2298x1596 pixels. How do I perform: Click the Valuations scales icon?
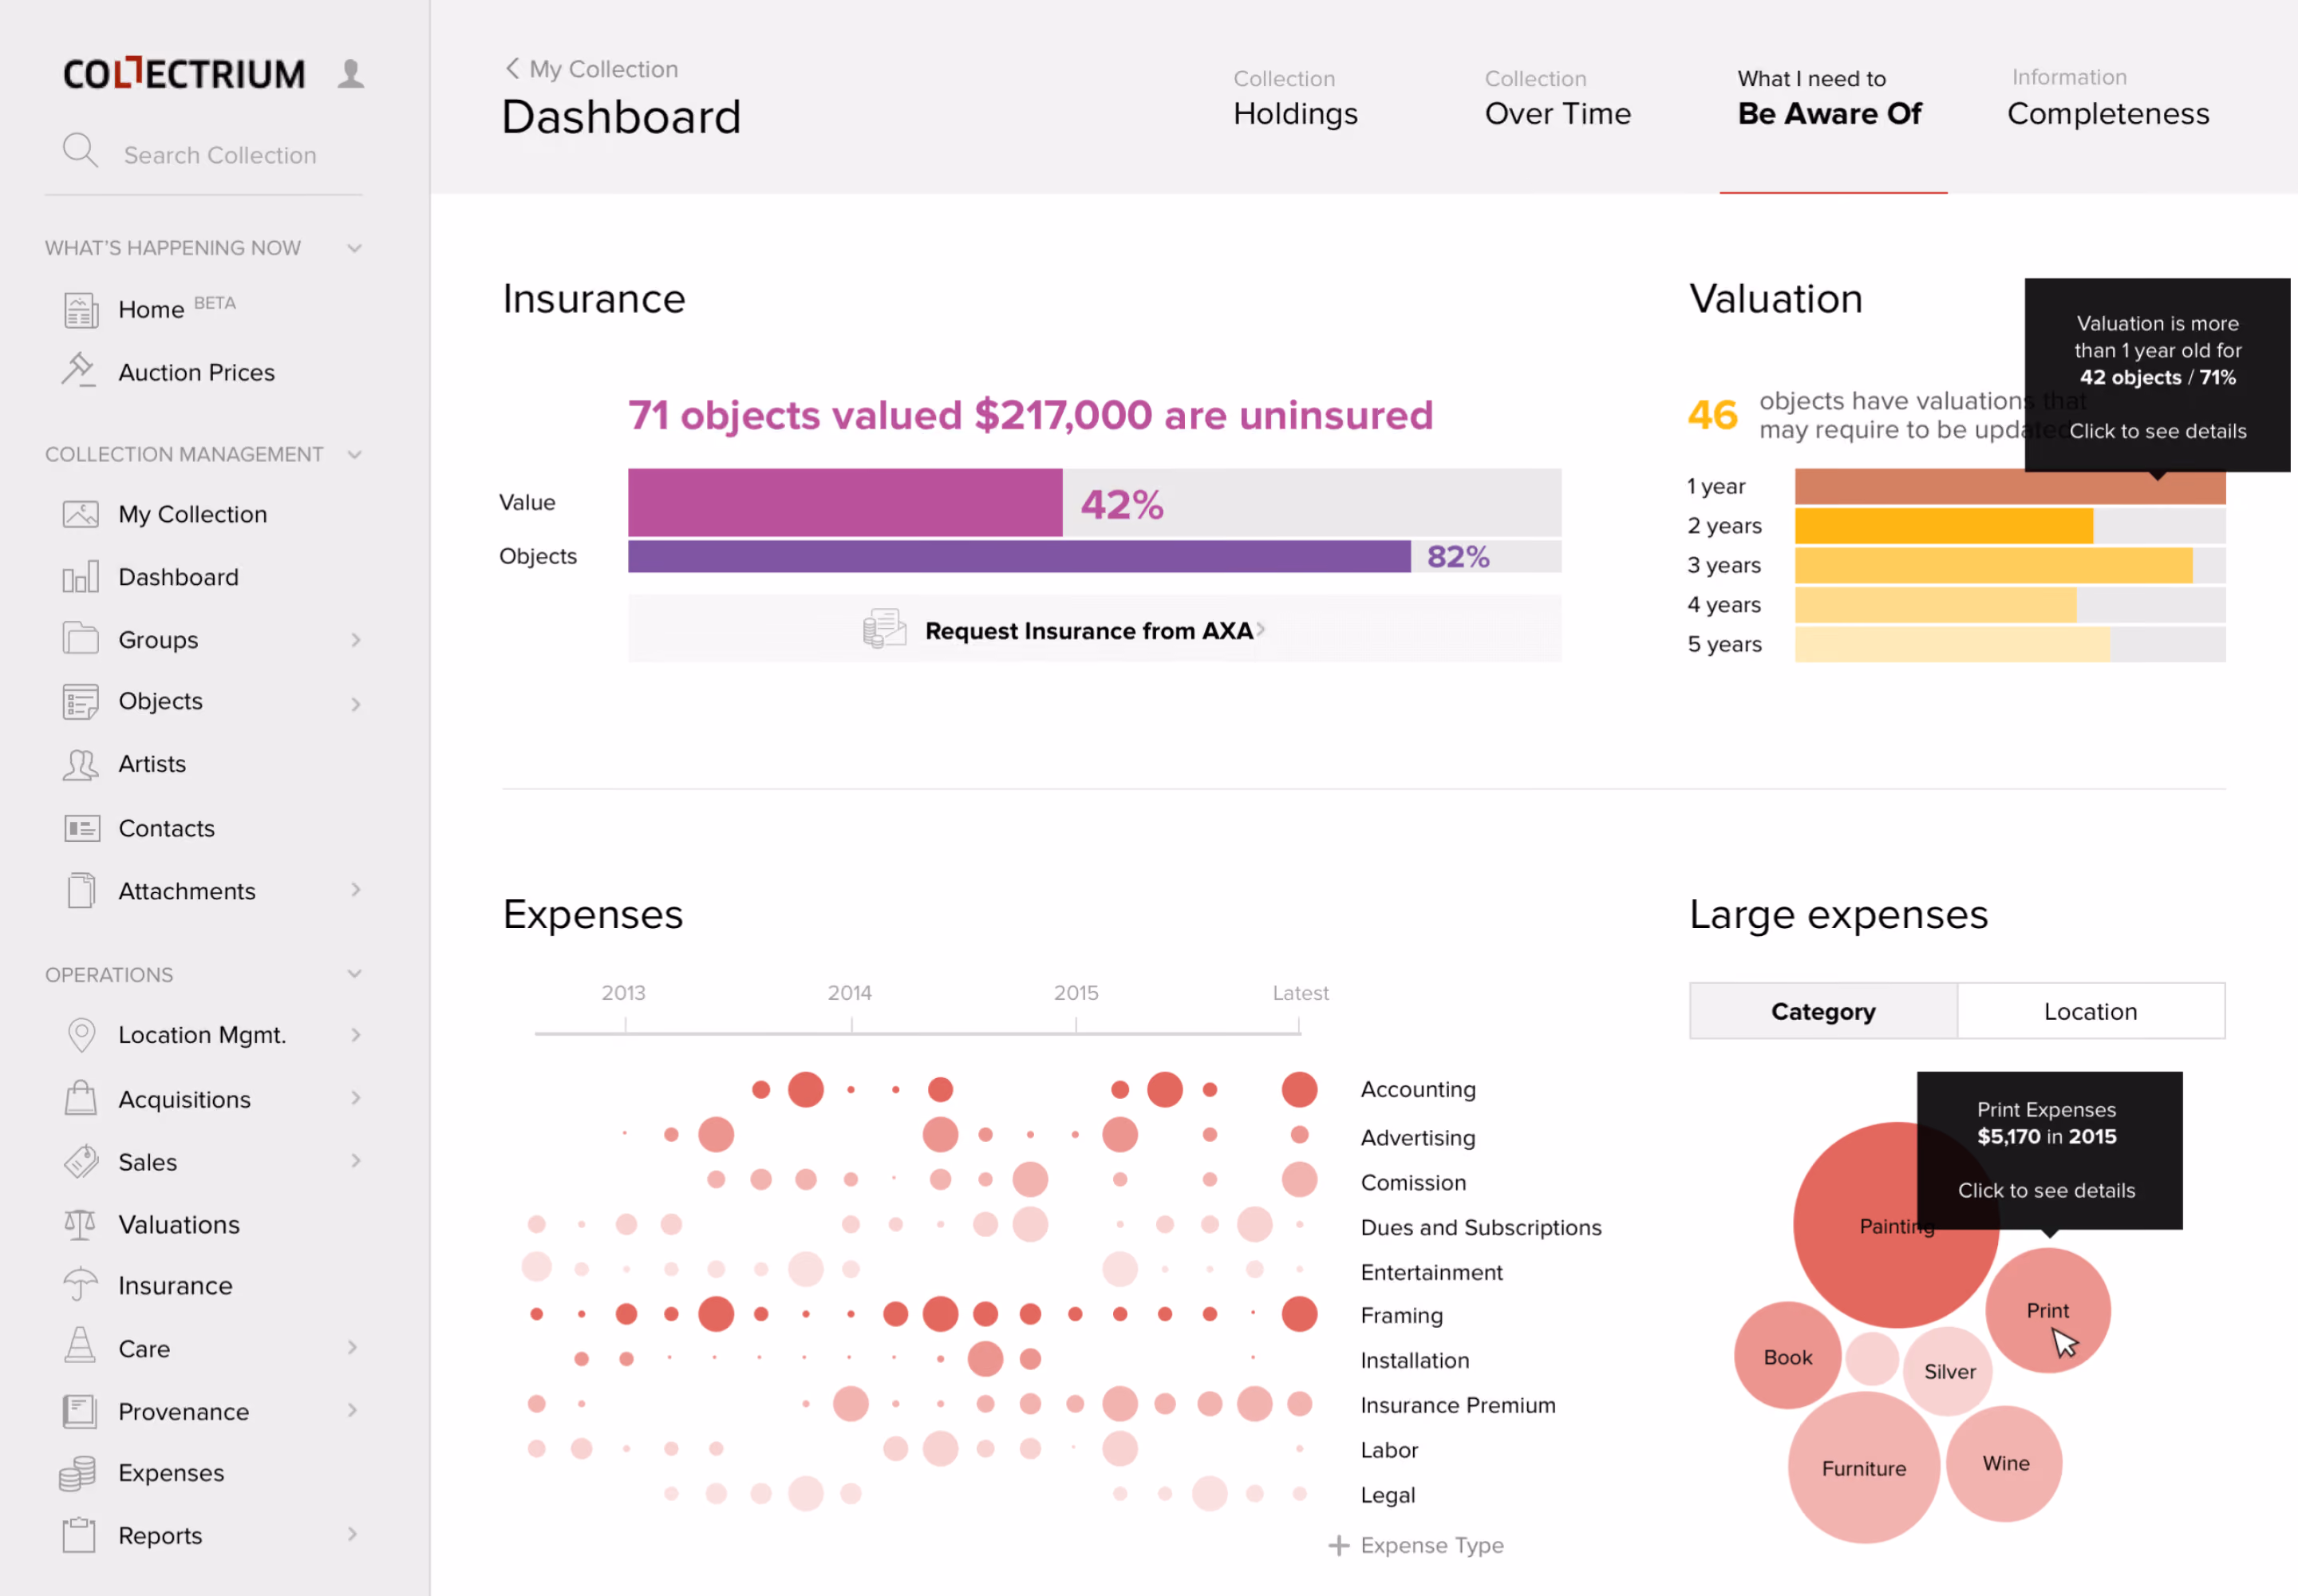coord(80,1224)
